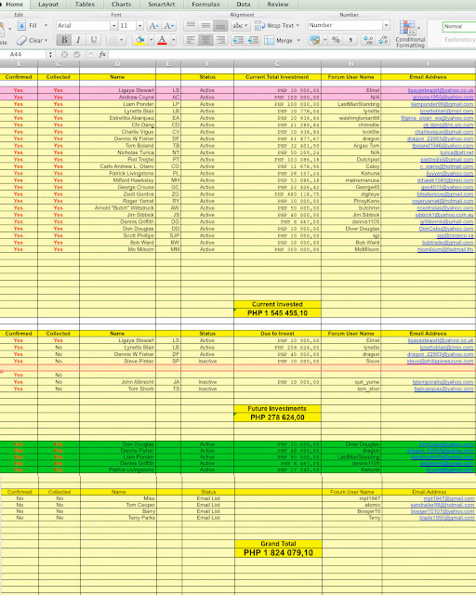Open the Number format dropdown
Viewport: 476px width, 595px height.
tap(386, 25)
